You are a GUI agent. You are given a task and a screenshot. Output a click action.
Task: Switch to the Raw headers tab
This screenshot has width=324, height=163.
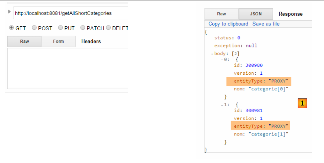(24, 41)
